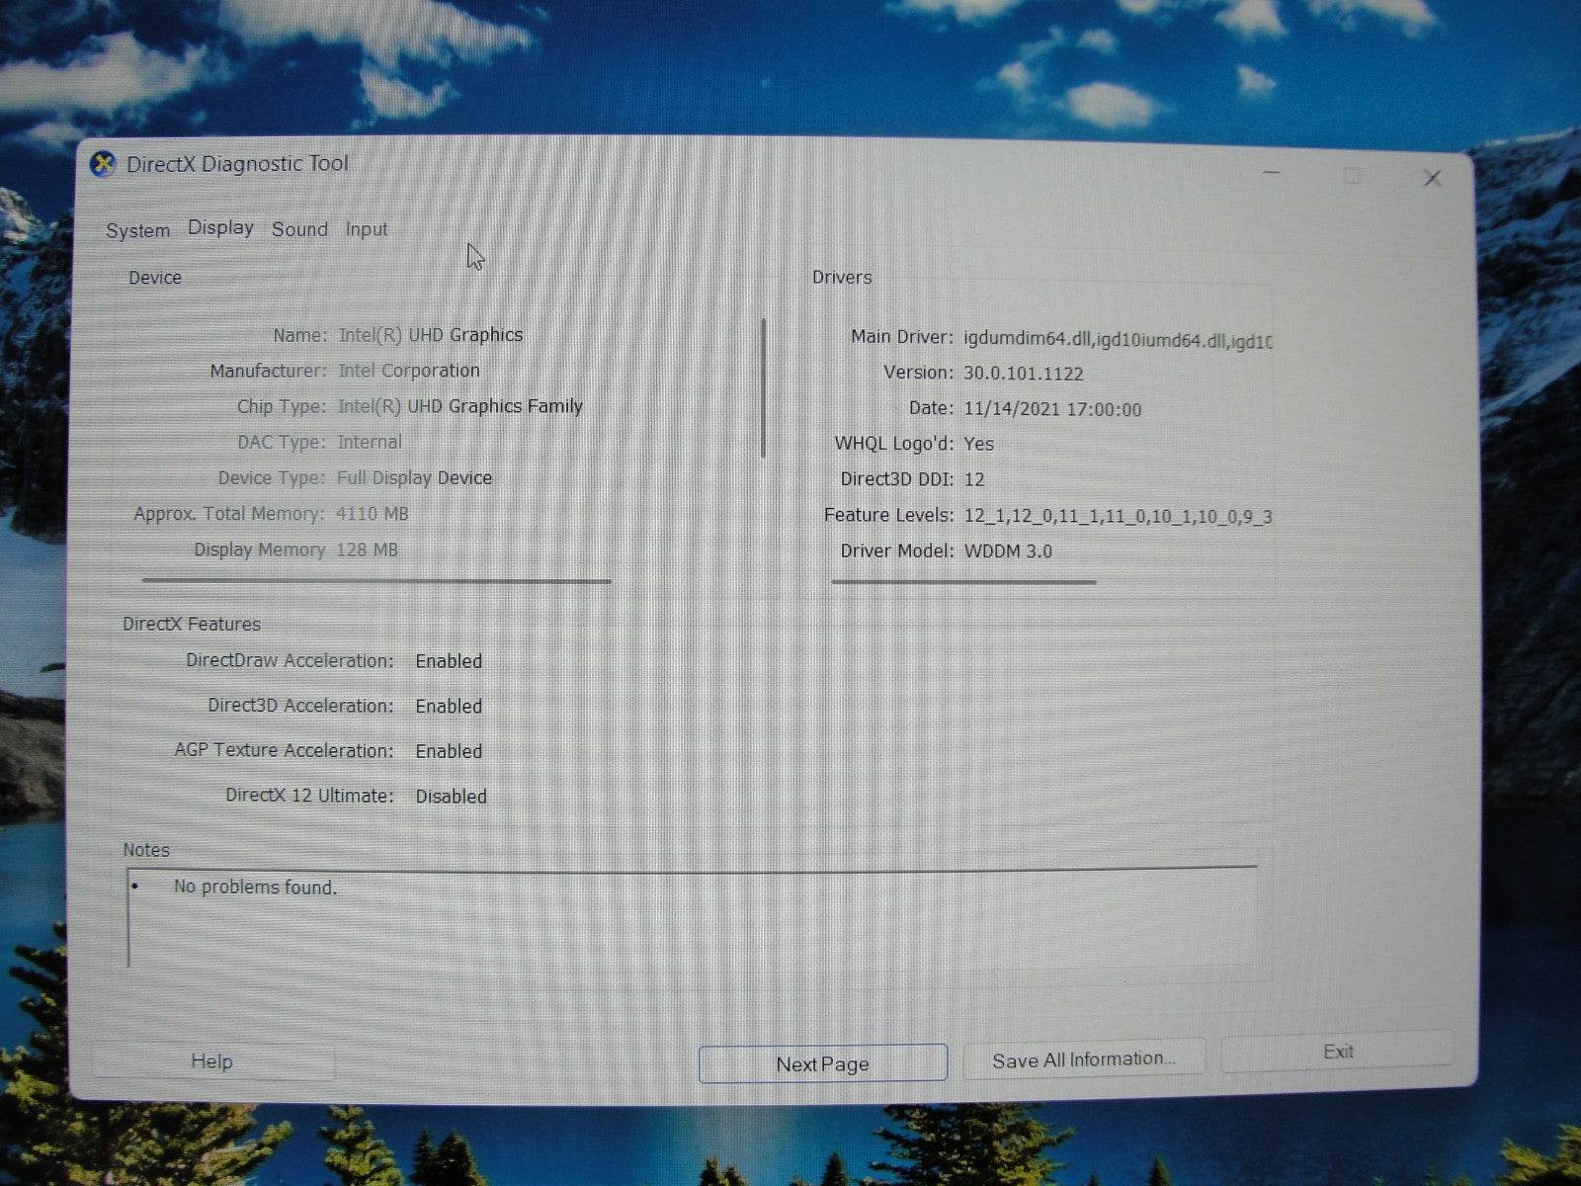Screen dimensions: 1581x1186
Task: Select the Display tab
Action: coord(219,227)
